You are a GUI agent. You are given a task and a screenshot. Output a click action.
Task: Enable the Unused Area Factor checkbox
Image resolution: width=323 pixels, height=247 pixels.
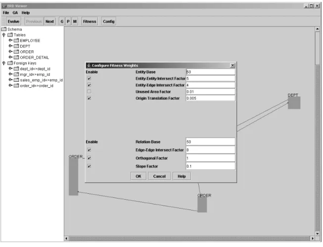[89, 92]
